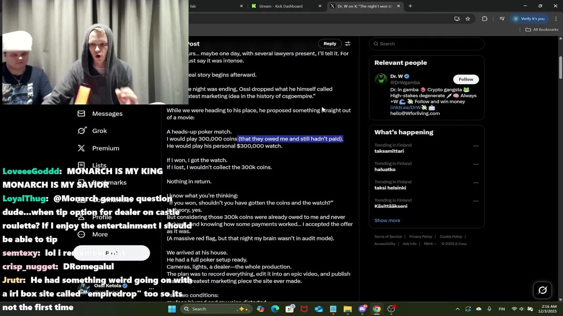Viewport: 563px width, 316px height.
Task: Launch Microsoft Edge from taskbar
Action: [x=275, y=309]
